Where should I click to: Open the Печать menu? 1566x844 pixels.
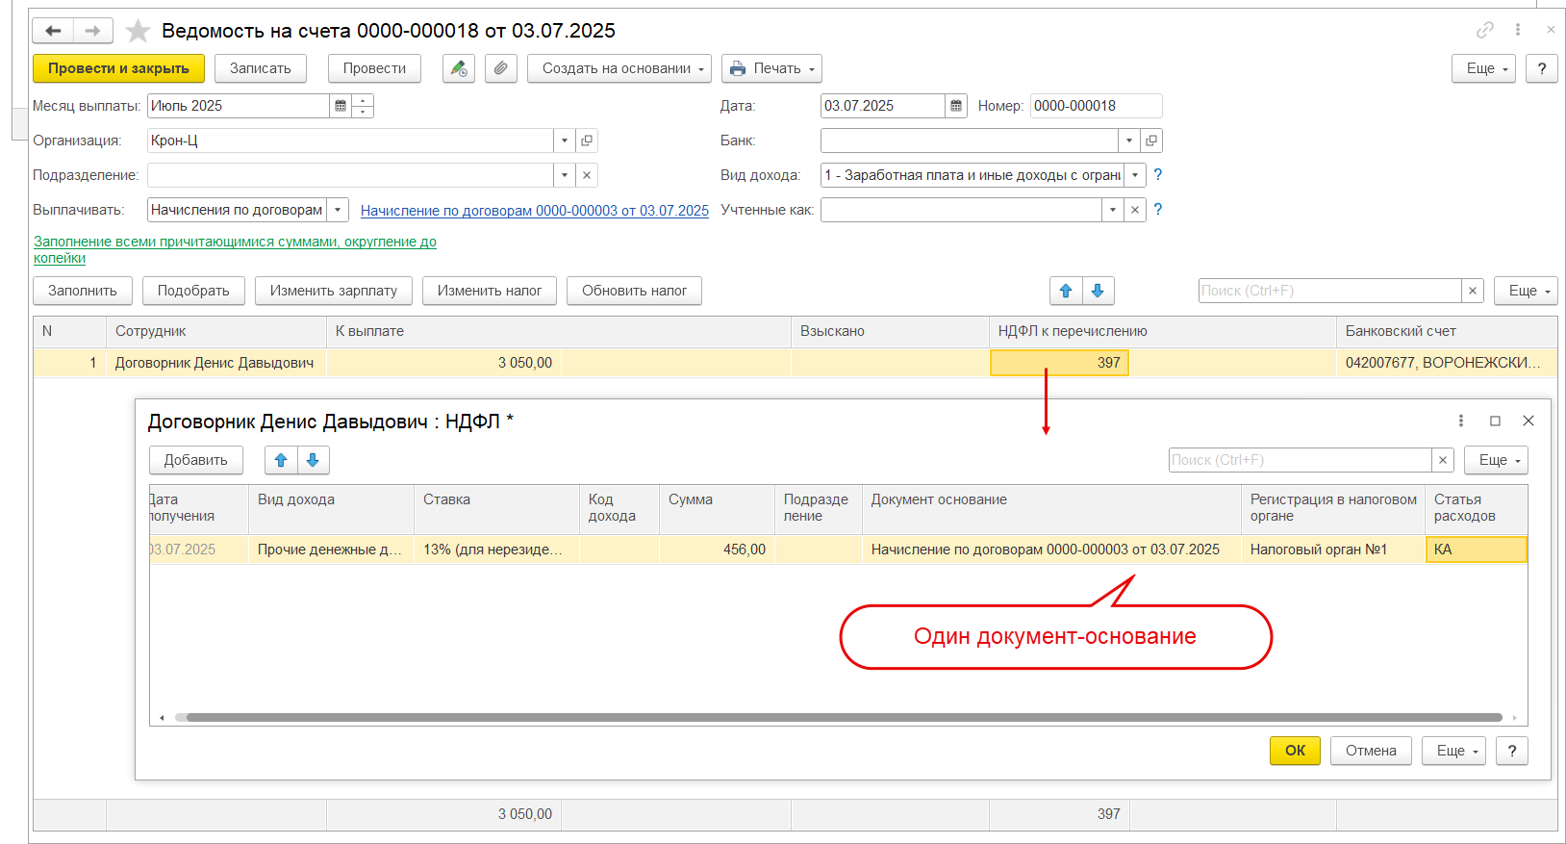coord(771,68)
